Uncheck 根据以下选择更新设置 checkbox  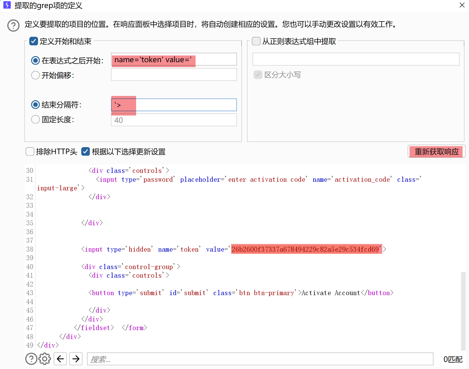click(x=86, y=151)
